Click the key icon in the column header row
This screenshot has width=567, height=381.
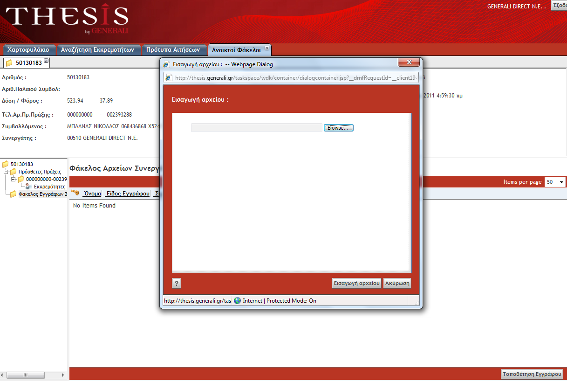pos(75,193)
